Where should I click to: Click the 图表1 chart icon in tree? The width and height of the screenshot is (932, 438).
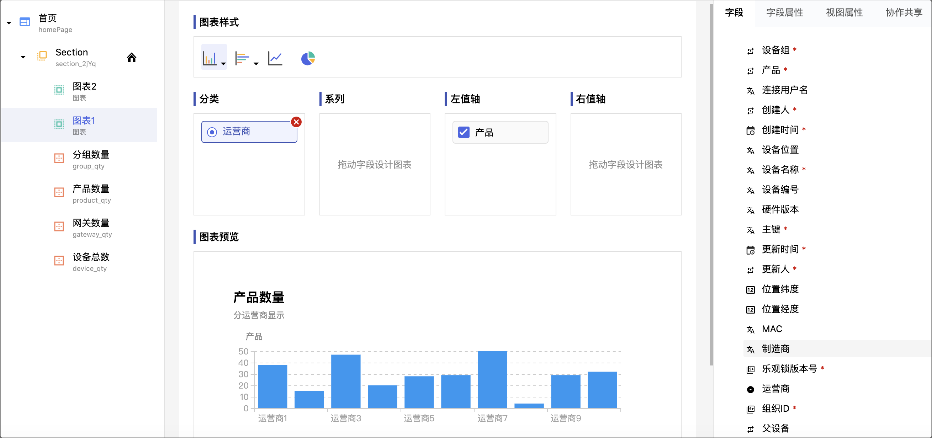[59, 124]
